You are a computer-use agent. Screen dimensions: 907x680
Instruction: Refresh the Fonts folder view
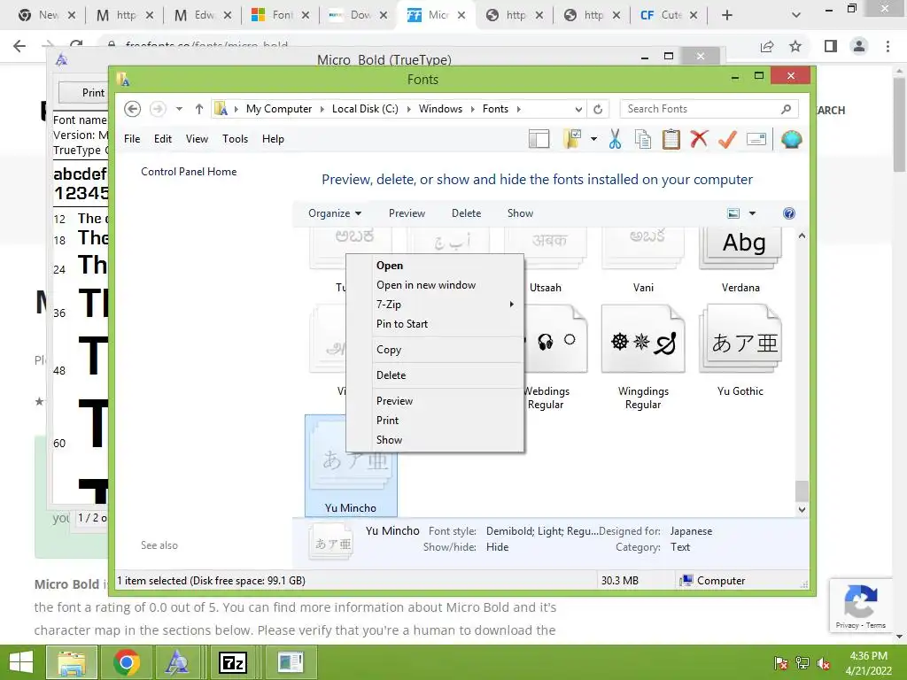[x=598, y=109]
